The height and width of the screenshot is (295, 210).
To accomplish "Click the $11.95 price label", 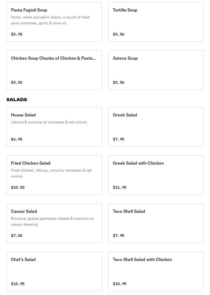I will 120,187.
